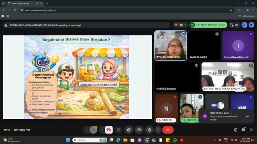Click the blue annotation pen button
The height and width of the screenshot is (144, 257).
click(x=244, y=25)
